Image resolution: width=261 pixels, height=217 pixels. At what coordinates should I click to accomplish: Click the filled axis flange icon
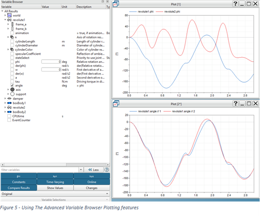(x=12, y=90)
